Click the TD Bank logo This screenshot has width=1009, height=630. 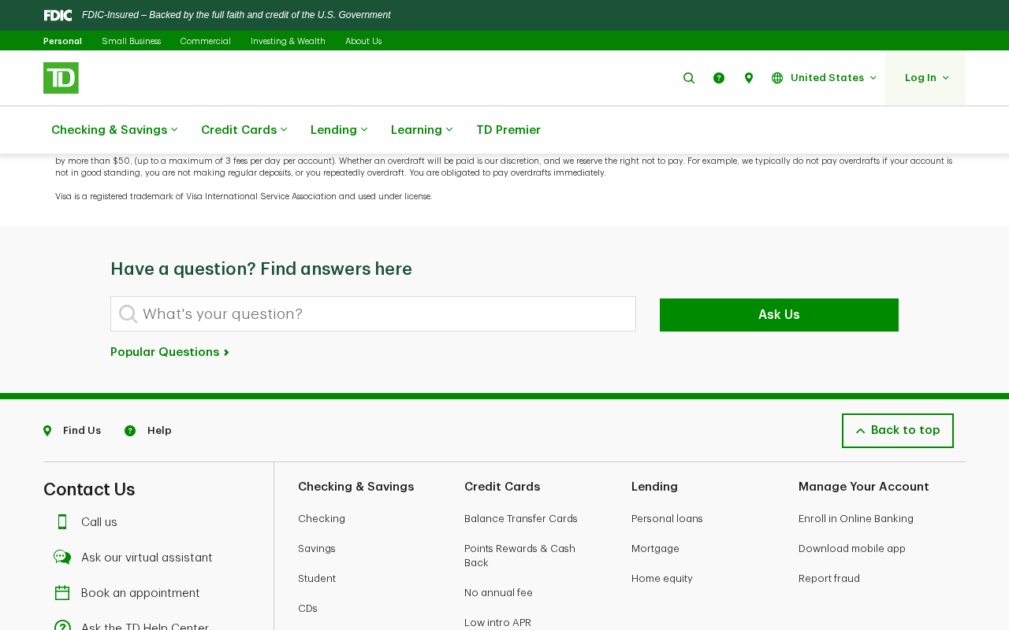[61, 78]
